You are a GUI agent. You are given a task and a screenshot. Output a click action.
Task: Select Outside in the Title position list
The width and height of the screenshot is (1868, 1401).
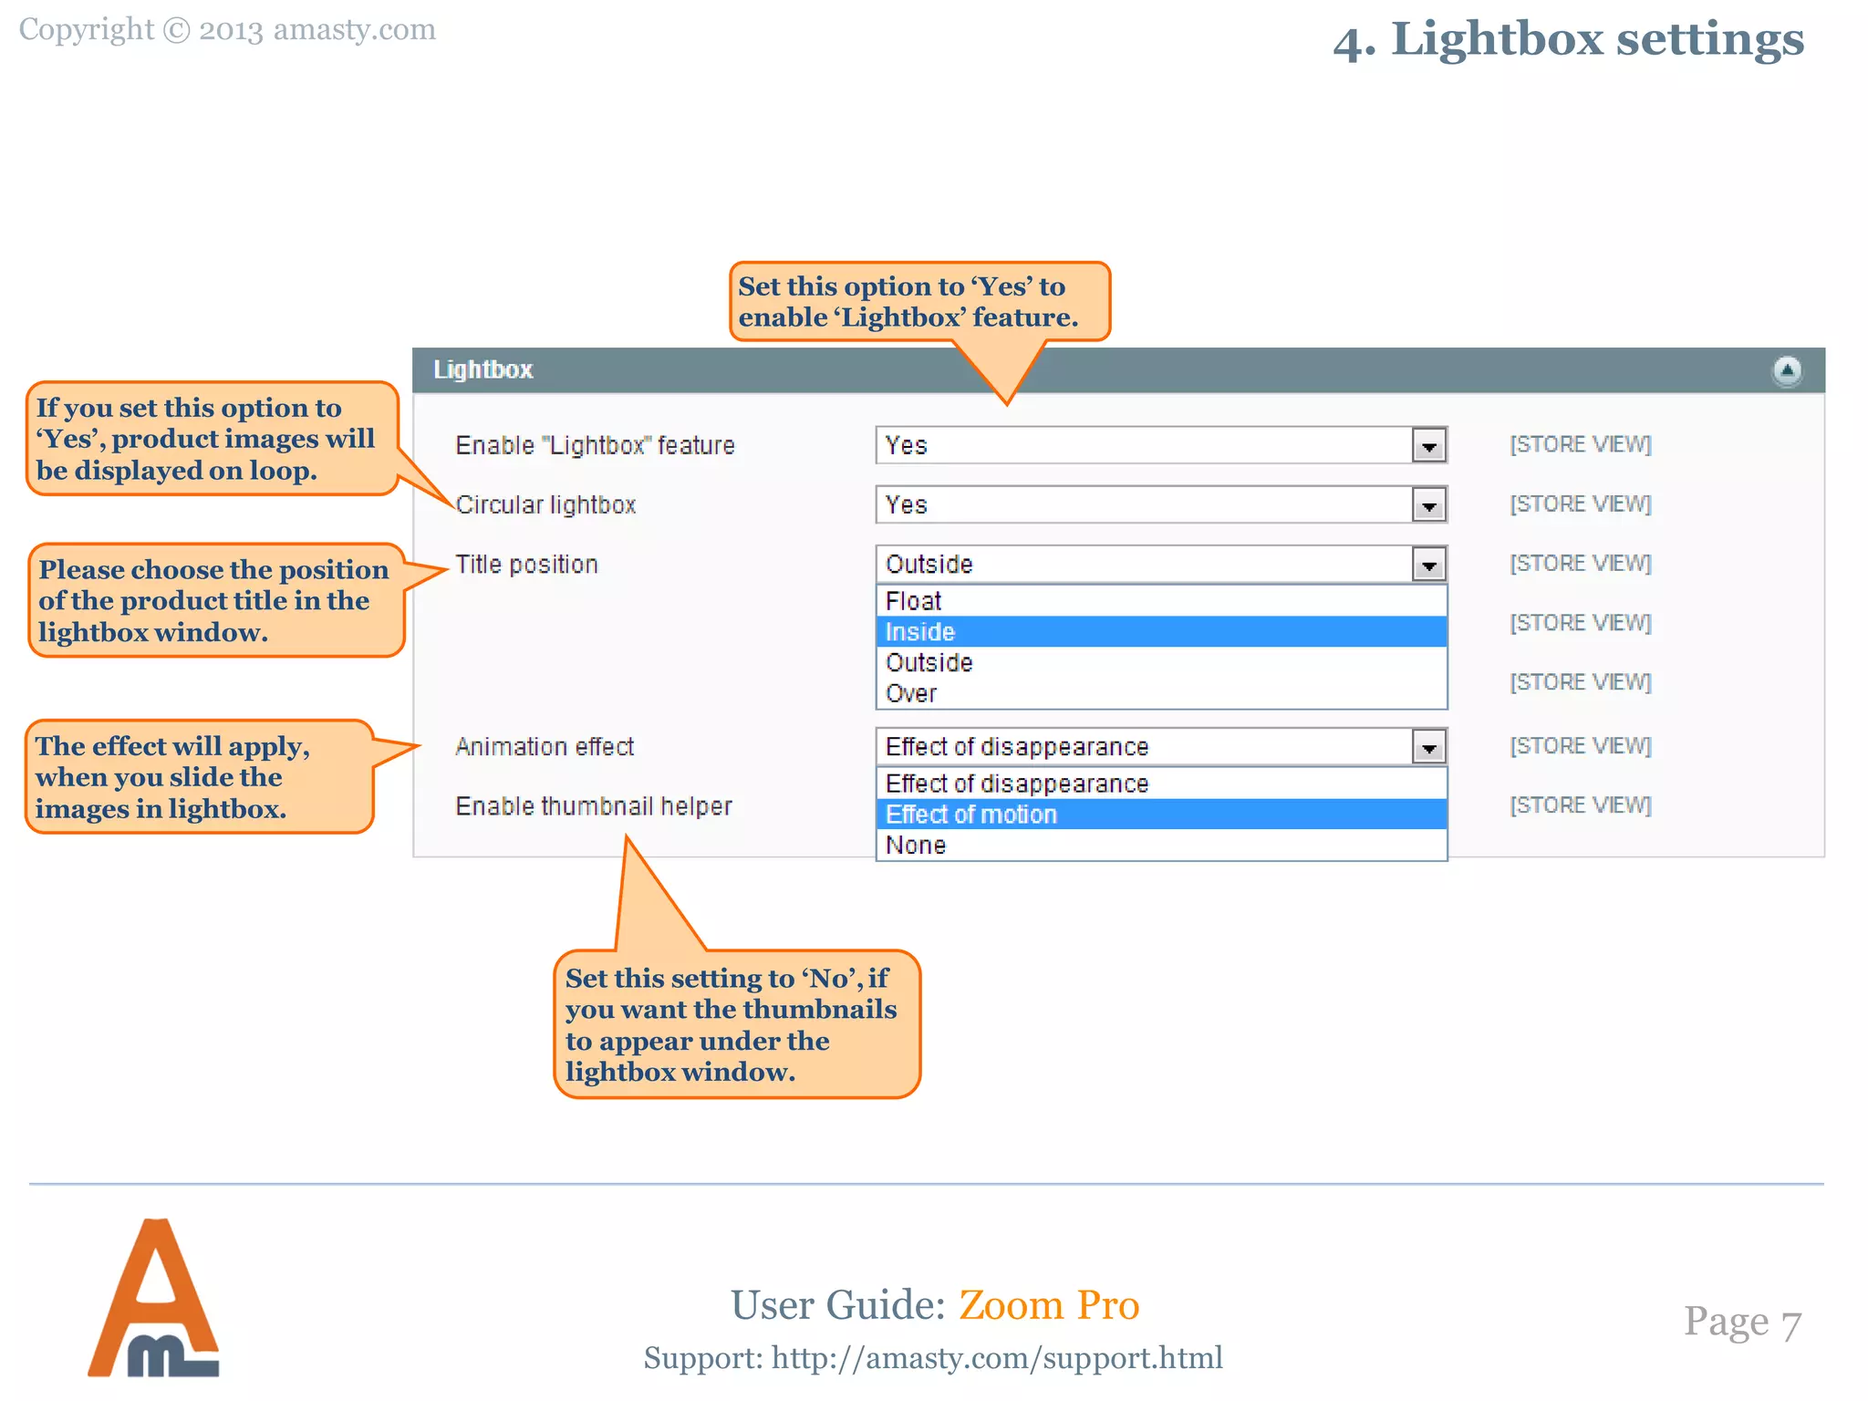[1161, 662]
